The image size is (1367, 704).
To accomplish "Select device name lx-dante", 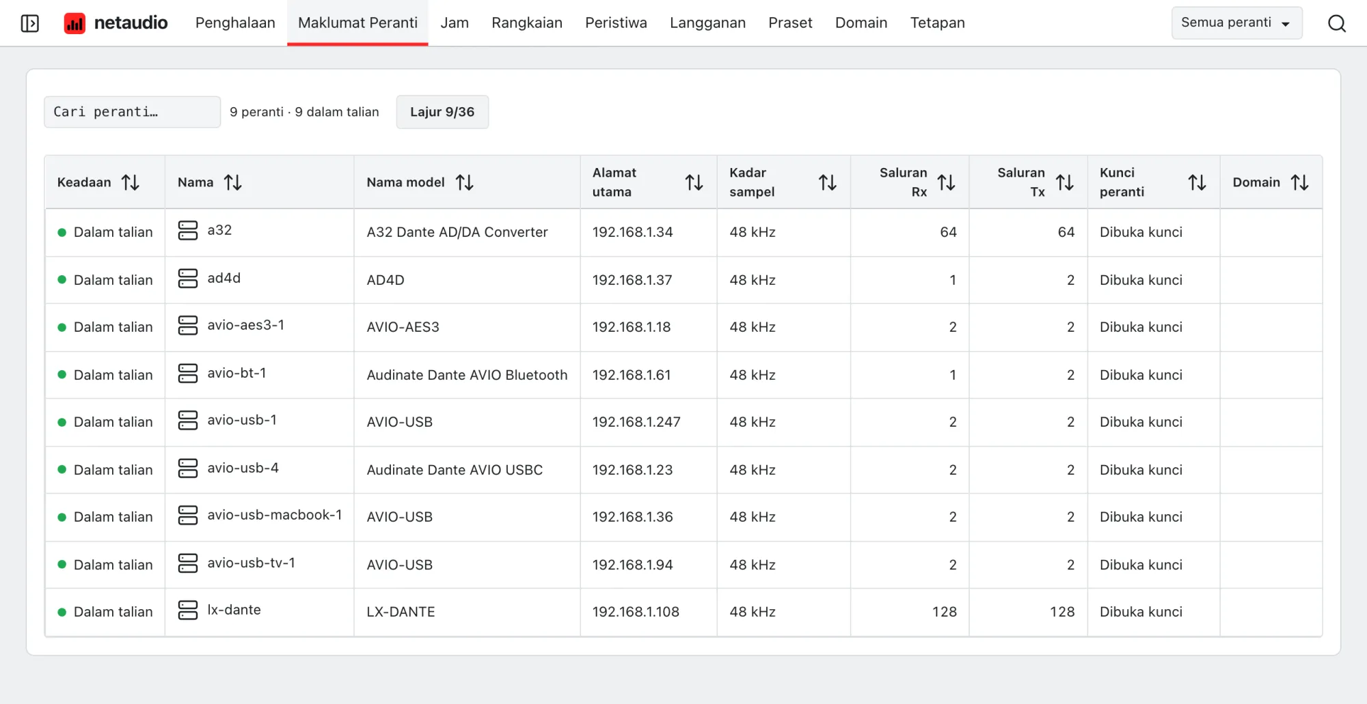I will pos(234,610).
